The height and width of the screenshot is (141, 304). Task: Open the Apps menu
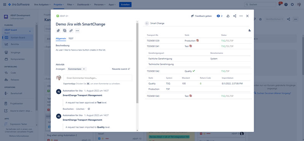point(112,5)
